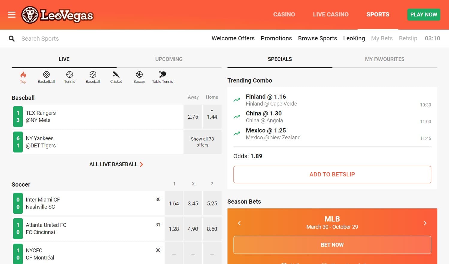Open ALL LIVE BASEBALL link
Viewport: 449px width, 264px height.
click(x=116, y=164)
